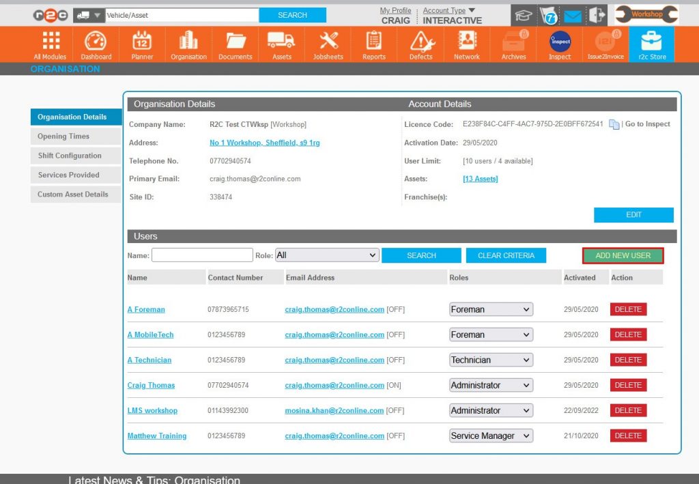Open the Network module
The height and width of the screenshot is (484, 699).
[466, 44]
